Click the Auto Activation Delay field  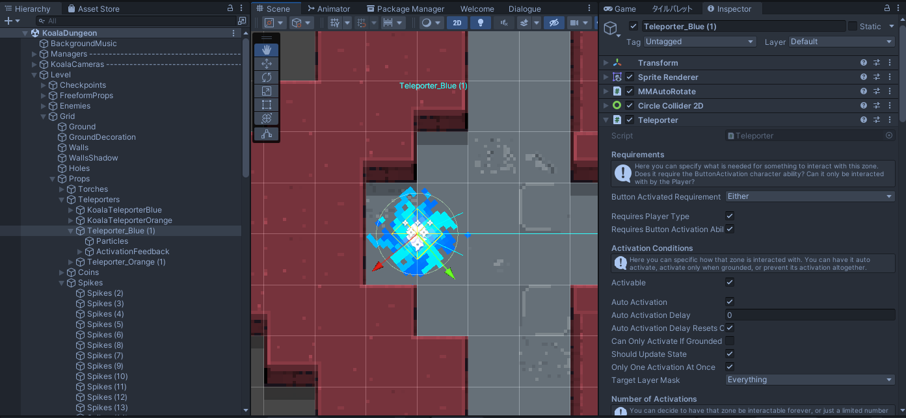click(810, 315)
